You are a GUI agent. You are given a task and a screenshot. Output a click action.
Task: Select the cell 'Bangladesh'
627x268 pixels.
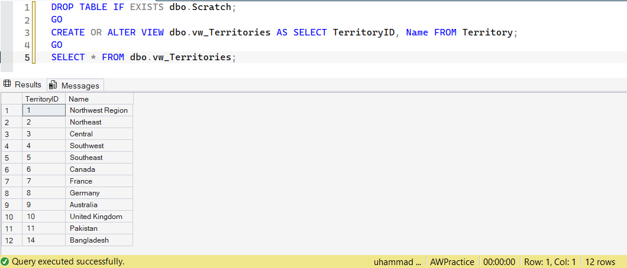pyautogui.click(x=99, y=240)
